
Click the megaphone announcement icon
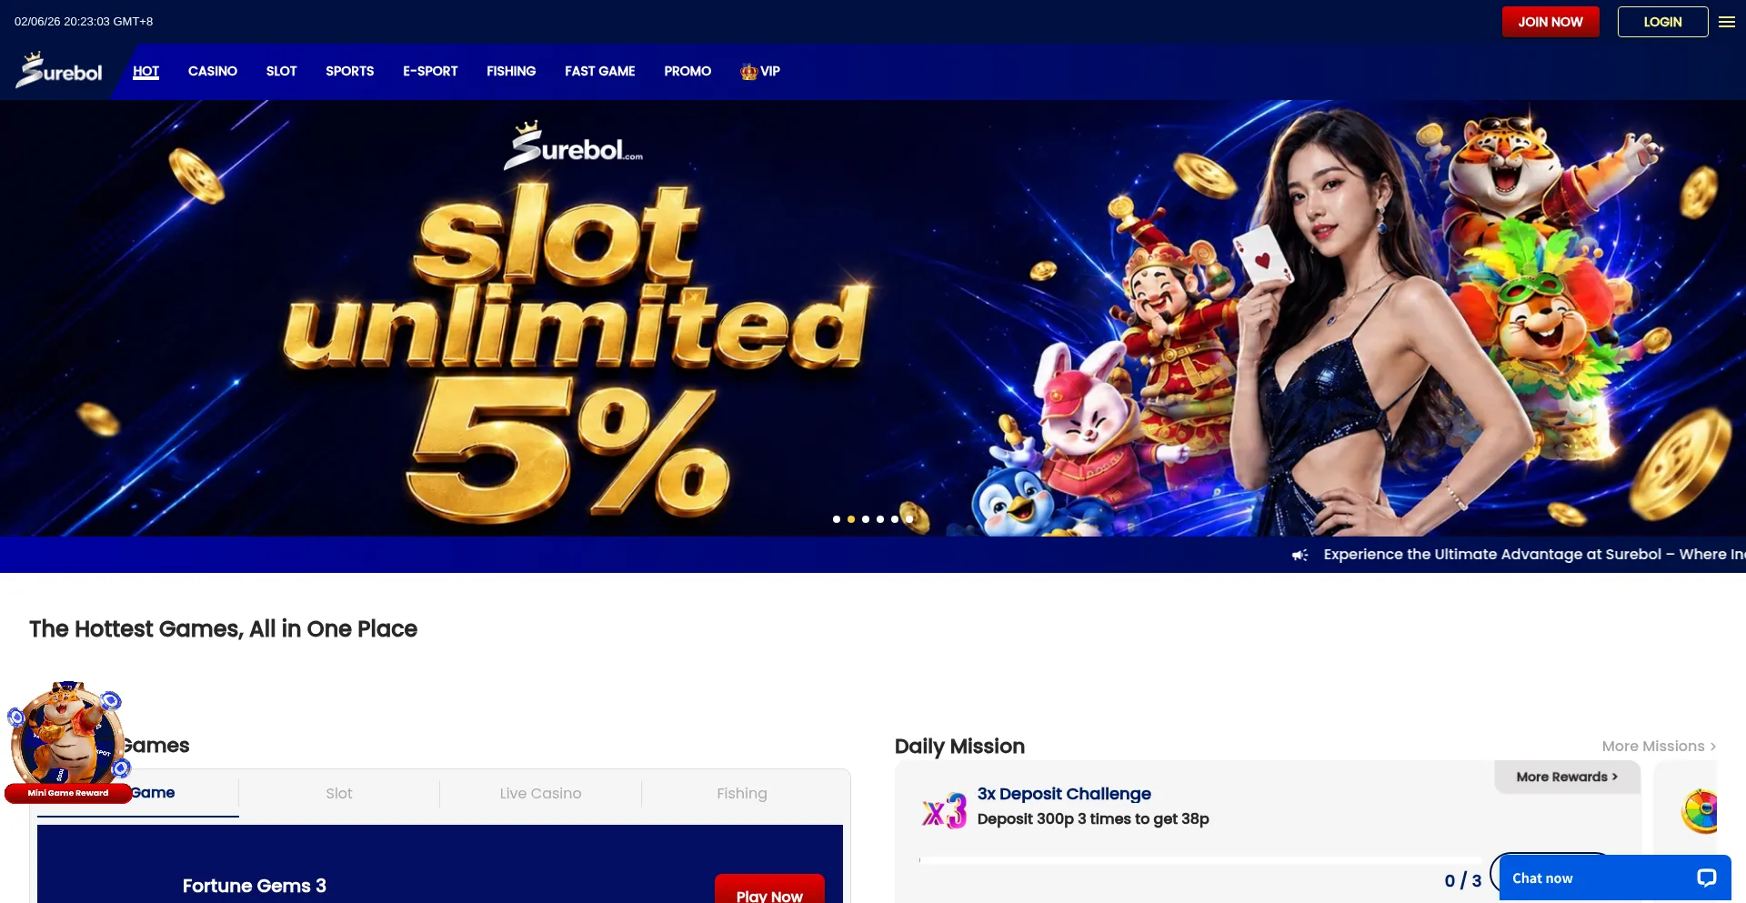pos(1300,555)
